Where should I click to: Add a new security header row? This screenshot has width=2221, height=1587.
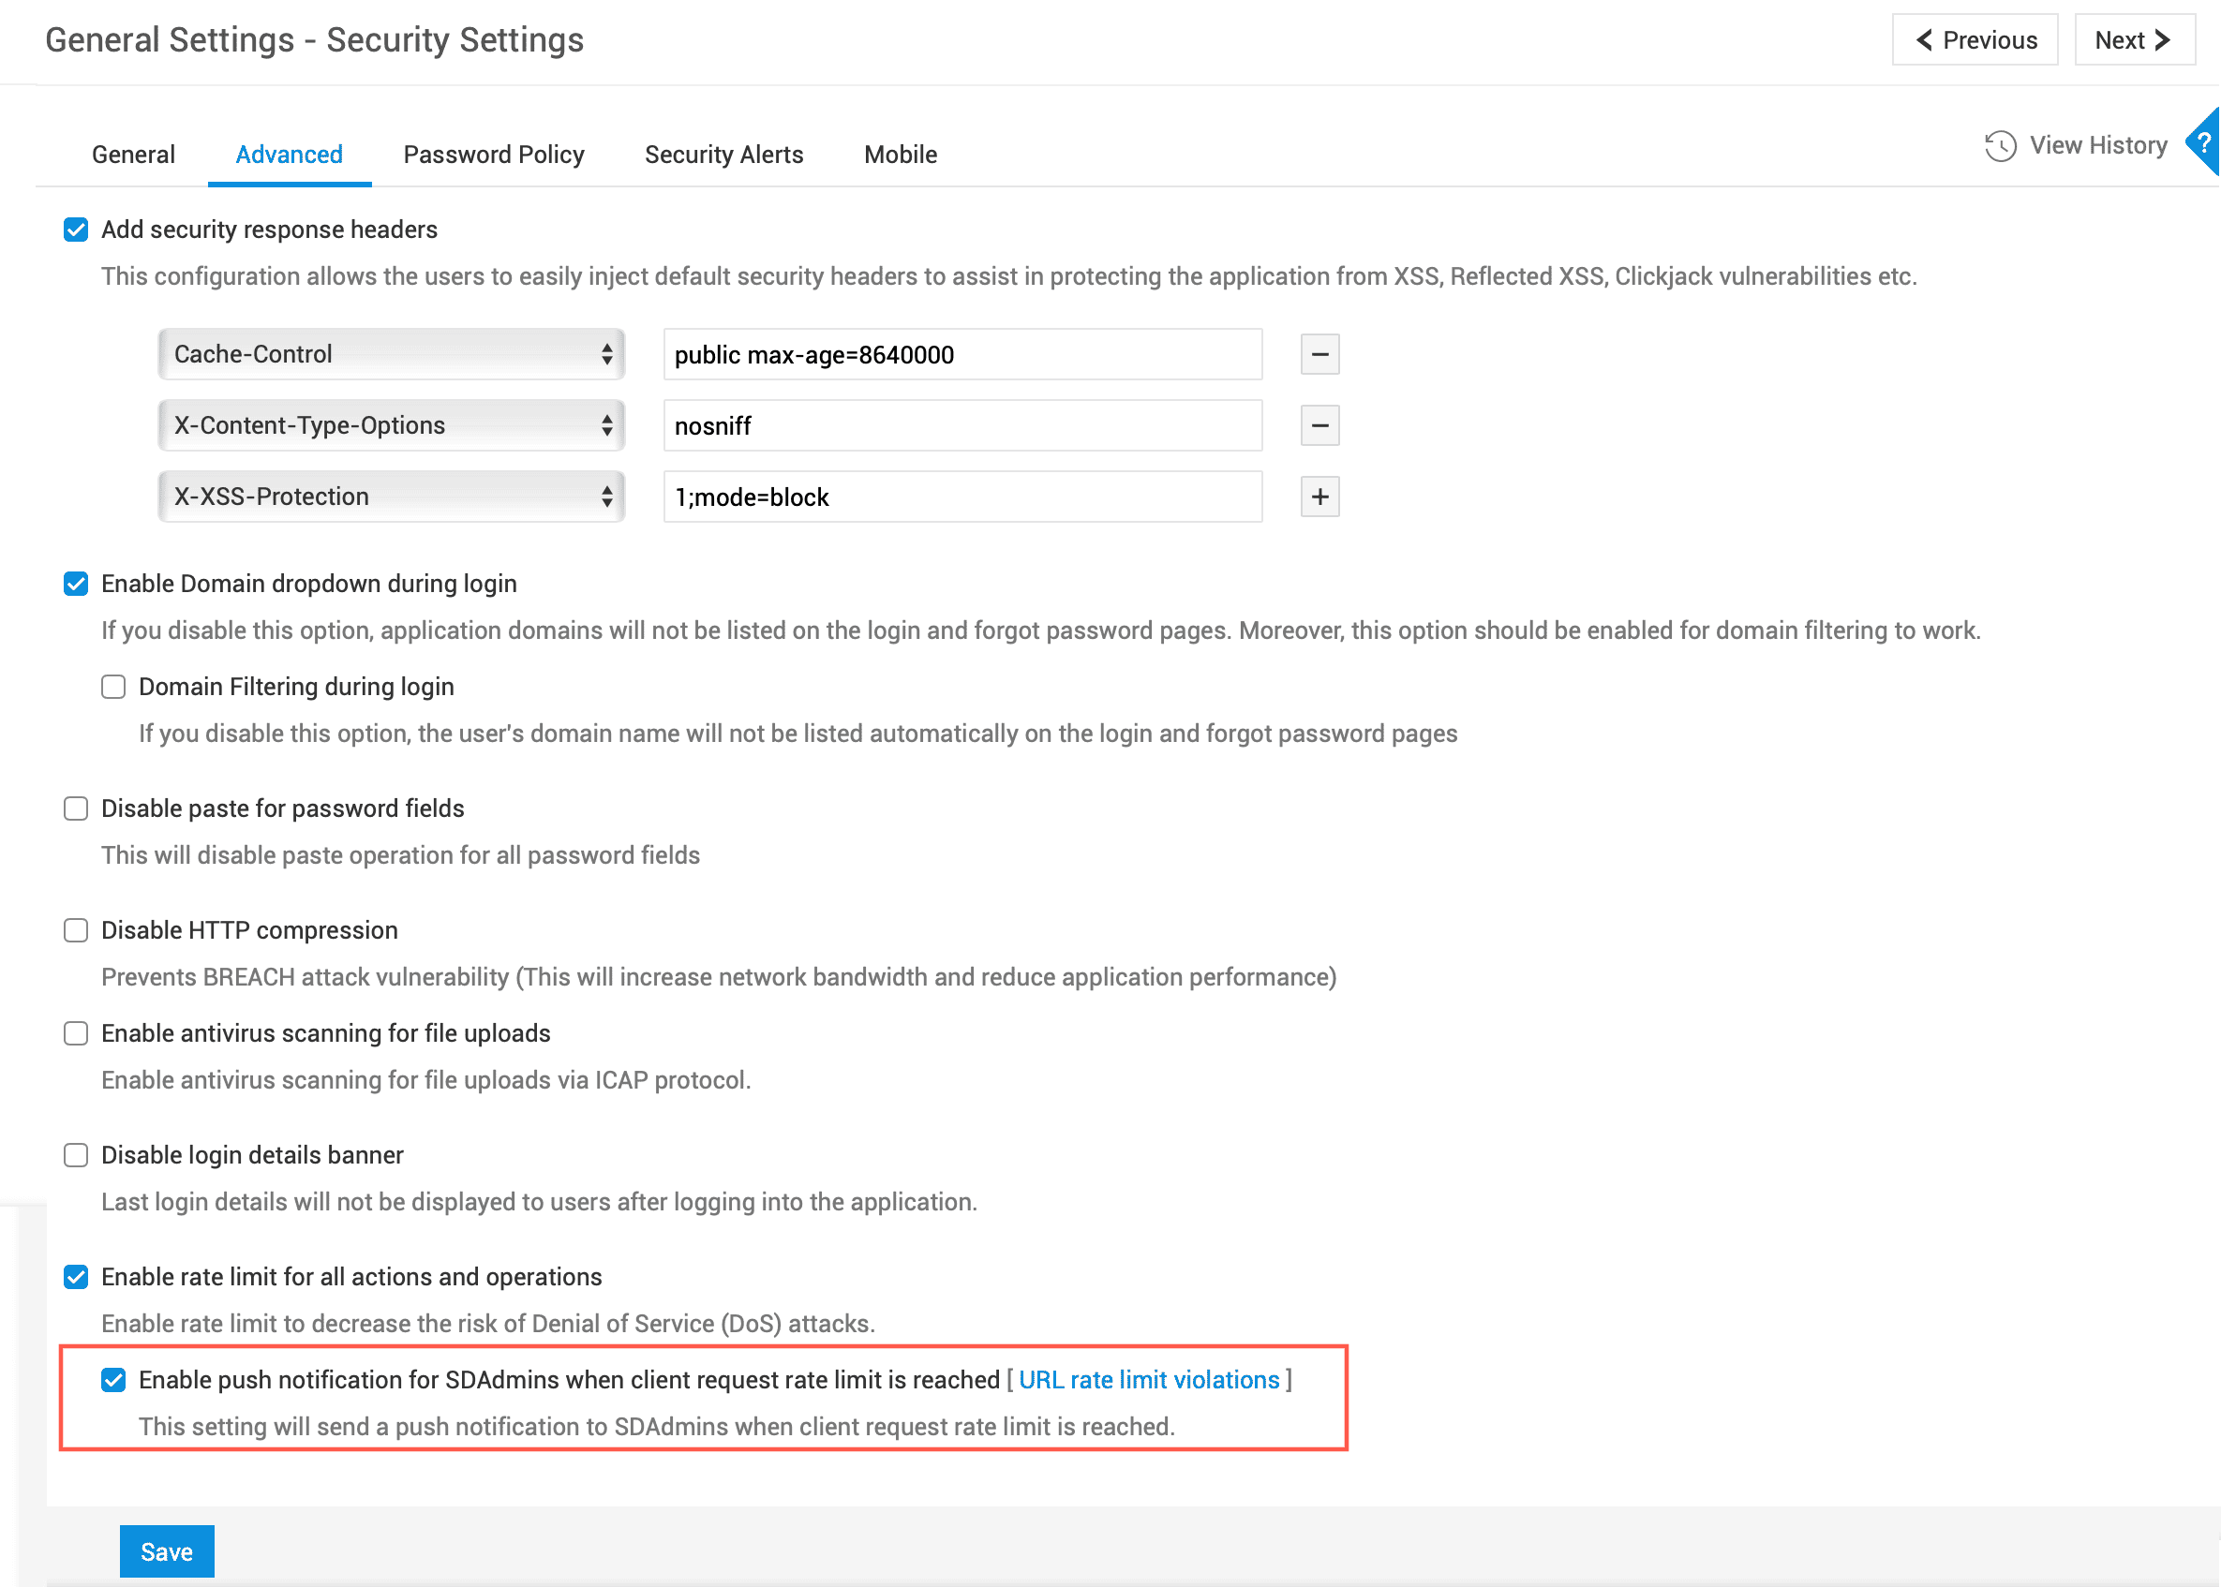tap(1319, 497)
